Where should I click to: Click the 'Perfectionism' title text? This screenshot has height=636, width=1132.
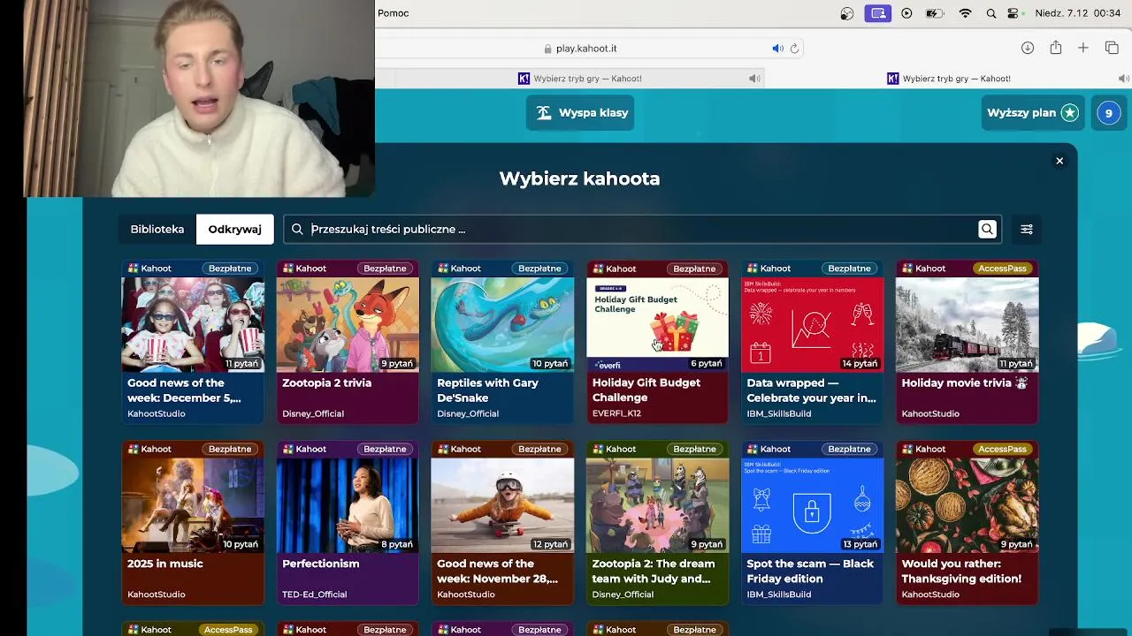click(321, 564)
